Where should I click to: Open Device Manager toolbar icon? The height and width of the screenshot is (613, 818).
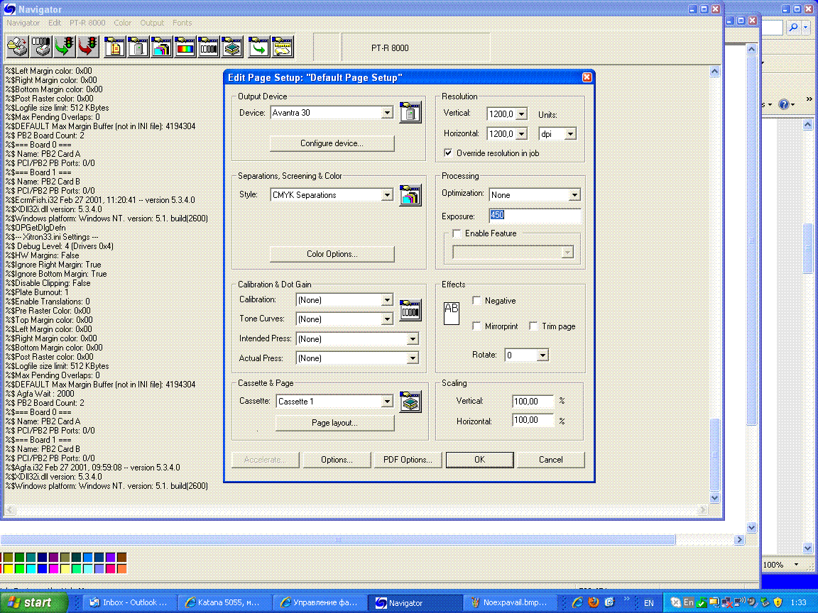(138, 46)
